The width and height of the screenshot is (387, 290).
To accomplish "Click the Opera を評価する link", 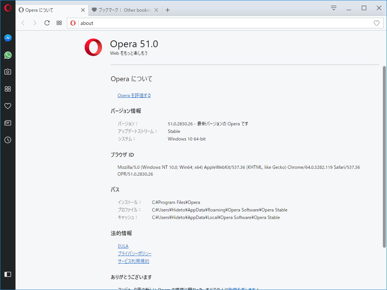I will (x=134, y=95).
